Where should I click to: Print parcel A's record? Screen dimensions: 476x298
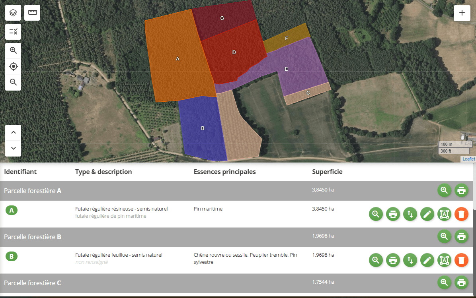coord(393,214)
